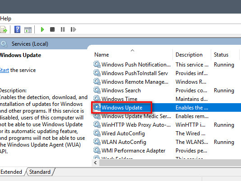This screenshot has width=241, height=181.
Task: Click 'Maintains d...' description for Windows Time
Action: 191,99
